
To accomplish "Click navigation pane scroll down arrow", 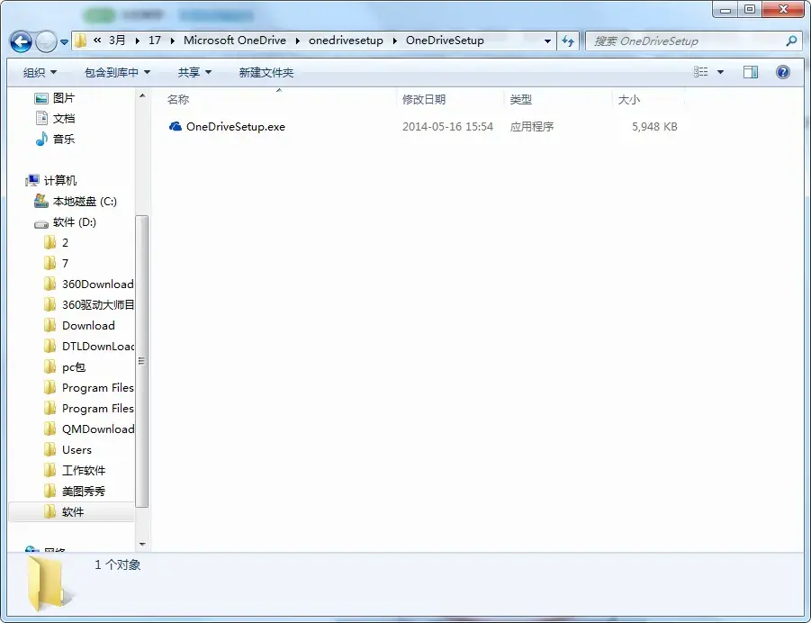I will pos(142,545).
